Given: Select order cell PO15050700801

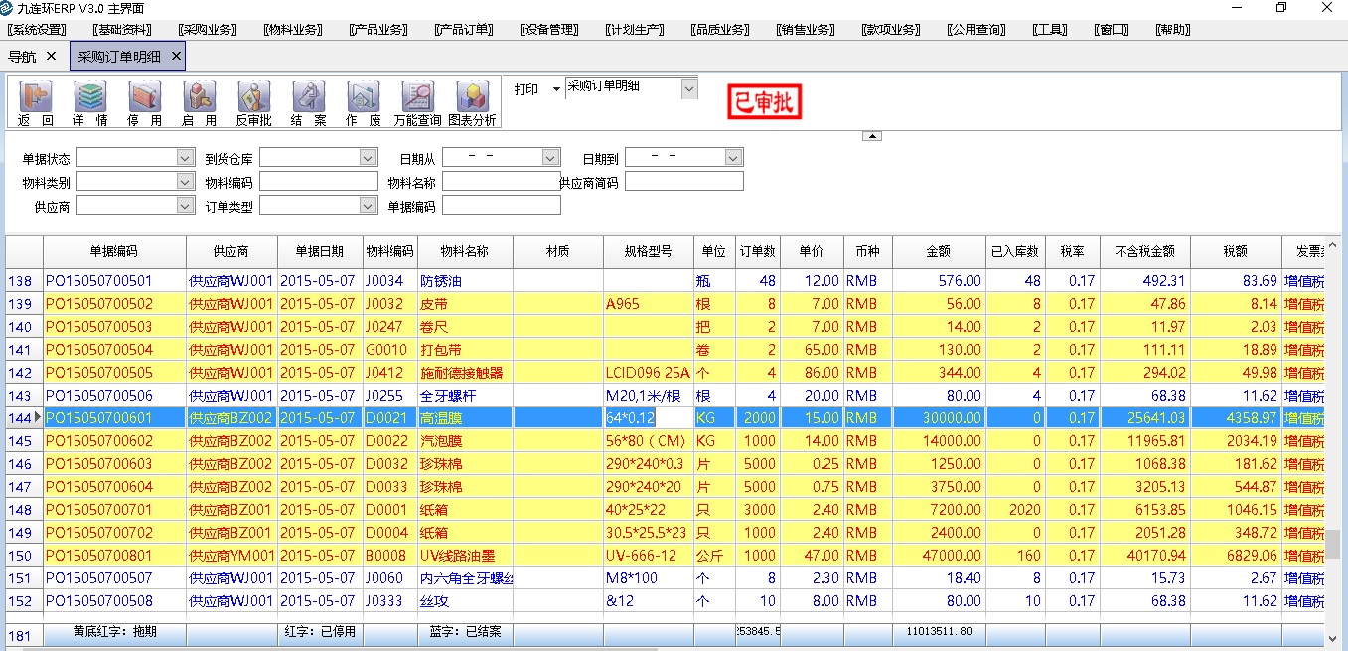Looking at the screenshot, I should 114,556.
